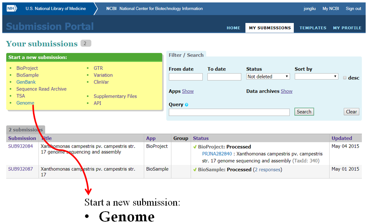
Task: Open the PRJNA282840 BioProject link
Action: 217,154
